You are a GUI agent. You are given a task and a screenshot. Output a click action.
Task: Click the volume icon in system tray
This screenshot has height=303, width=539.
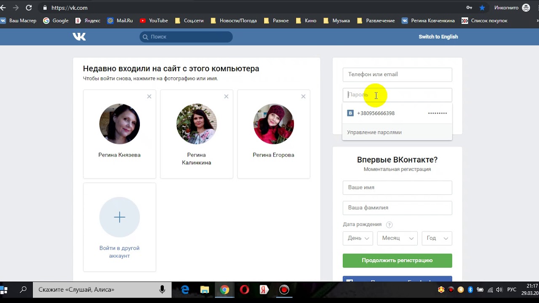(x=499, y=290)
